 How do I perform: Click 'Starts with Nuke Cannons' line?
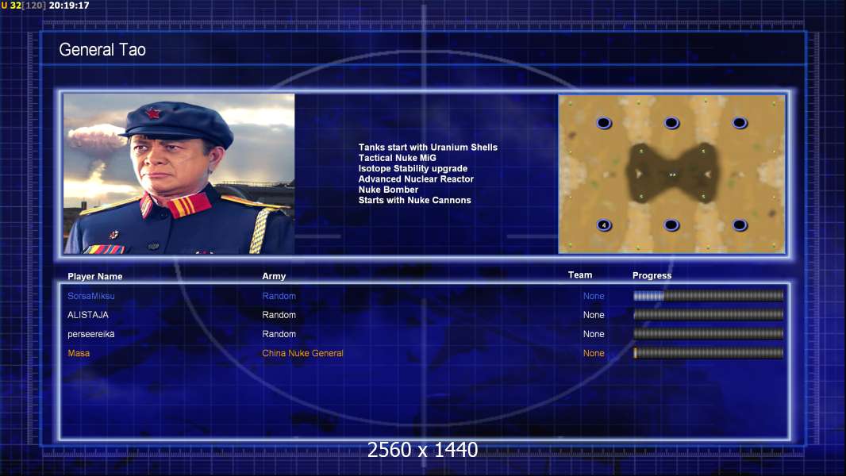pyautogui.click(x=414, y=200)
